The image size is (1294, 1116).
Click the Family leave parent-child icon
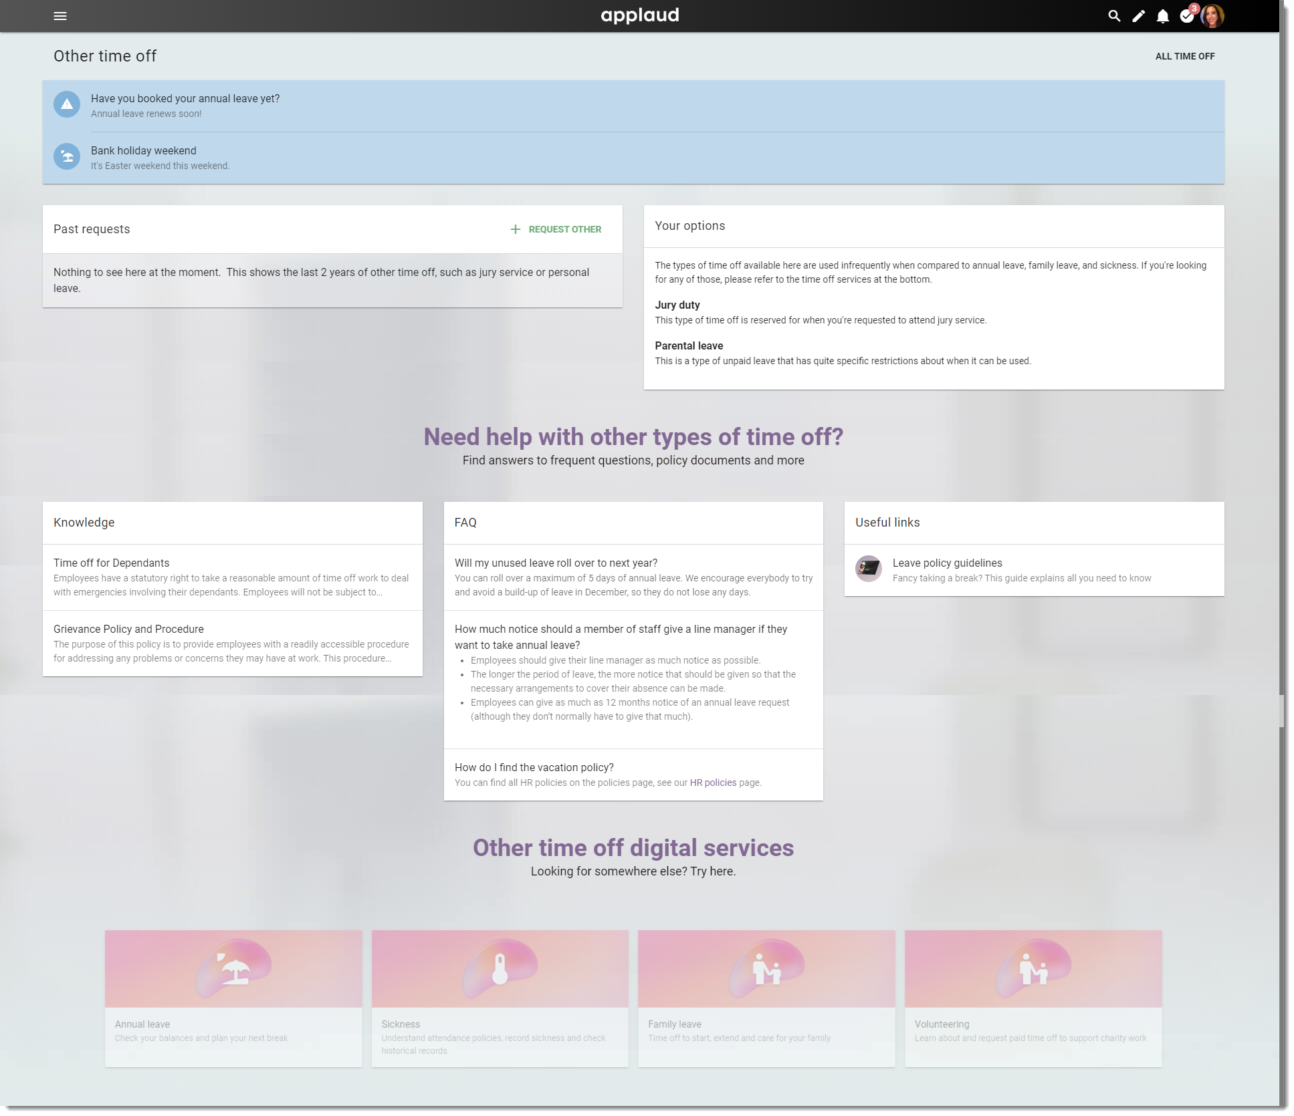tap(766, 968)
